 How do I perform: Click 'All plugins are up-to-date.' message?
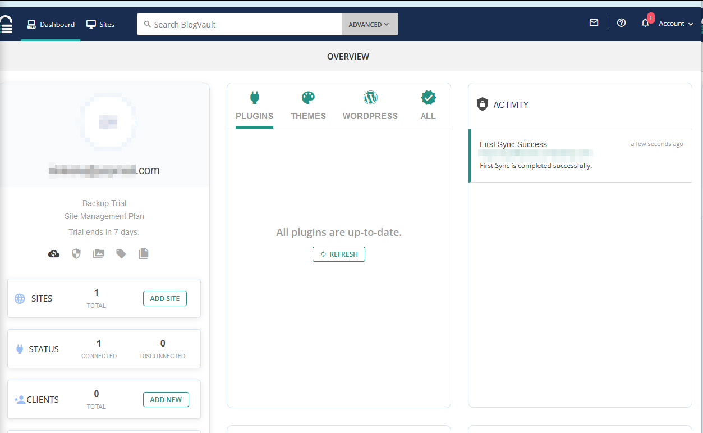[x=339, y=232]
